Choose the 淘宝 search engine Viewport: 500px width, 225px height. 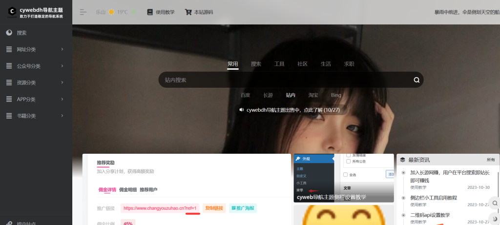point(313,95)
